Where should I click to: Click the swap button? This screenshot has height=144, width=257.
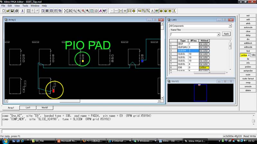coord(248,83)
